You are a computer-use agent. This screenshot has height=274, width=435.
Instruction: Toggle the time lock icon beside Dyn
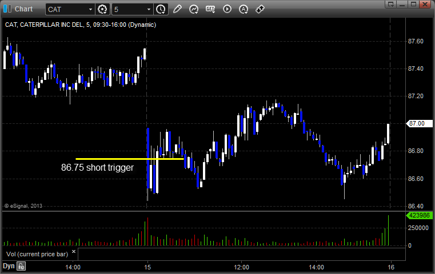tap(21, 267)
